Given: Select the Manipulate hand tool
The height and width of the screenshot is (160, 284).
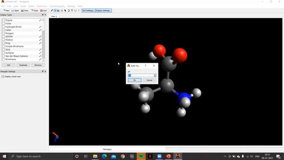Looking at the screenshot, I should 62,11.
